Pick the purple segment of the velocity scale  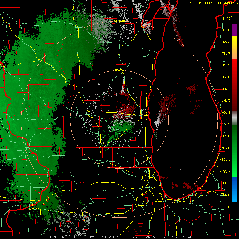(234, 29)
